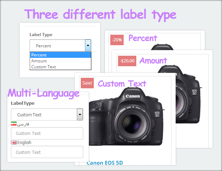
Task: Click the purple Amount caption text
Action: pyautogui.click(x=153, y=61)
